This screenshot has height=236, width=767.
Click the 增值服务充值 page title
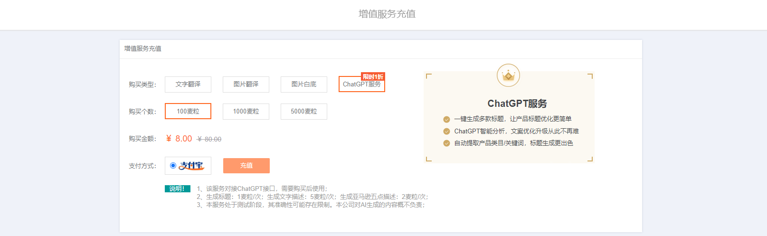pos(387,14)
